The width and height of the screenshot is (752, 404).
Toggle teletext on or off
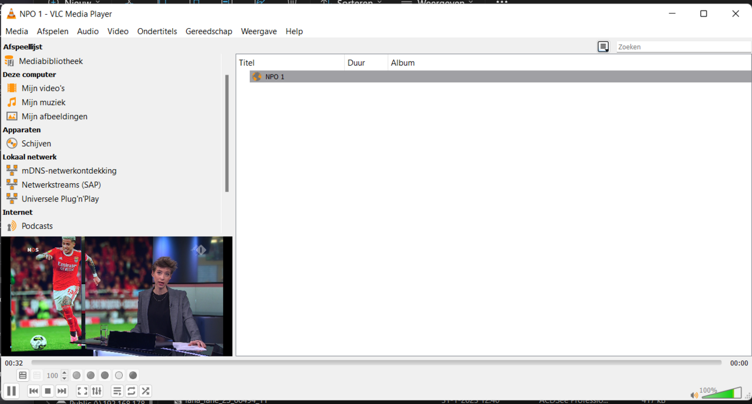coord(23,376)
